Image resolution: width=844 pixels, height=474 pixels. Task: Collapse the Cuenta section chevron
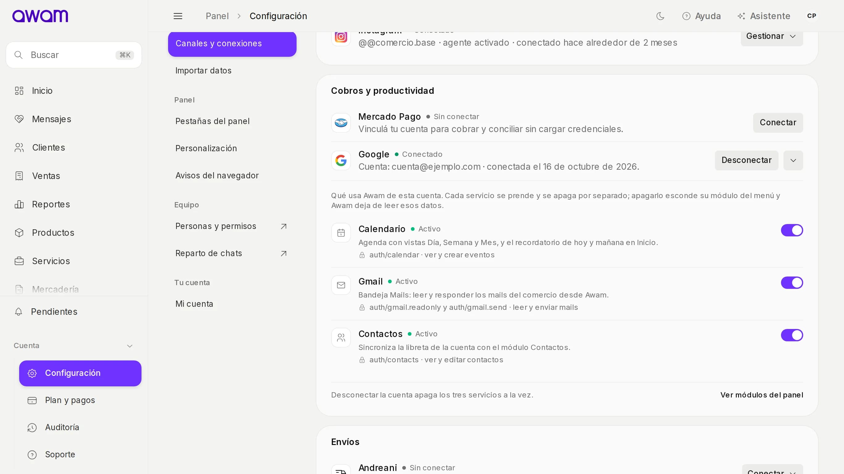coord(130,346)
